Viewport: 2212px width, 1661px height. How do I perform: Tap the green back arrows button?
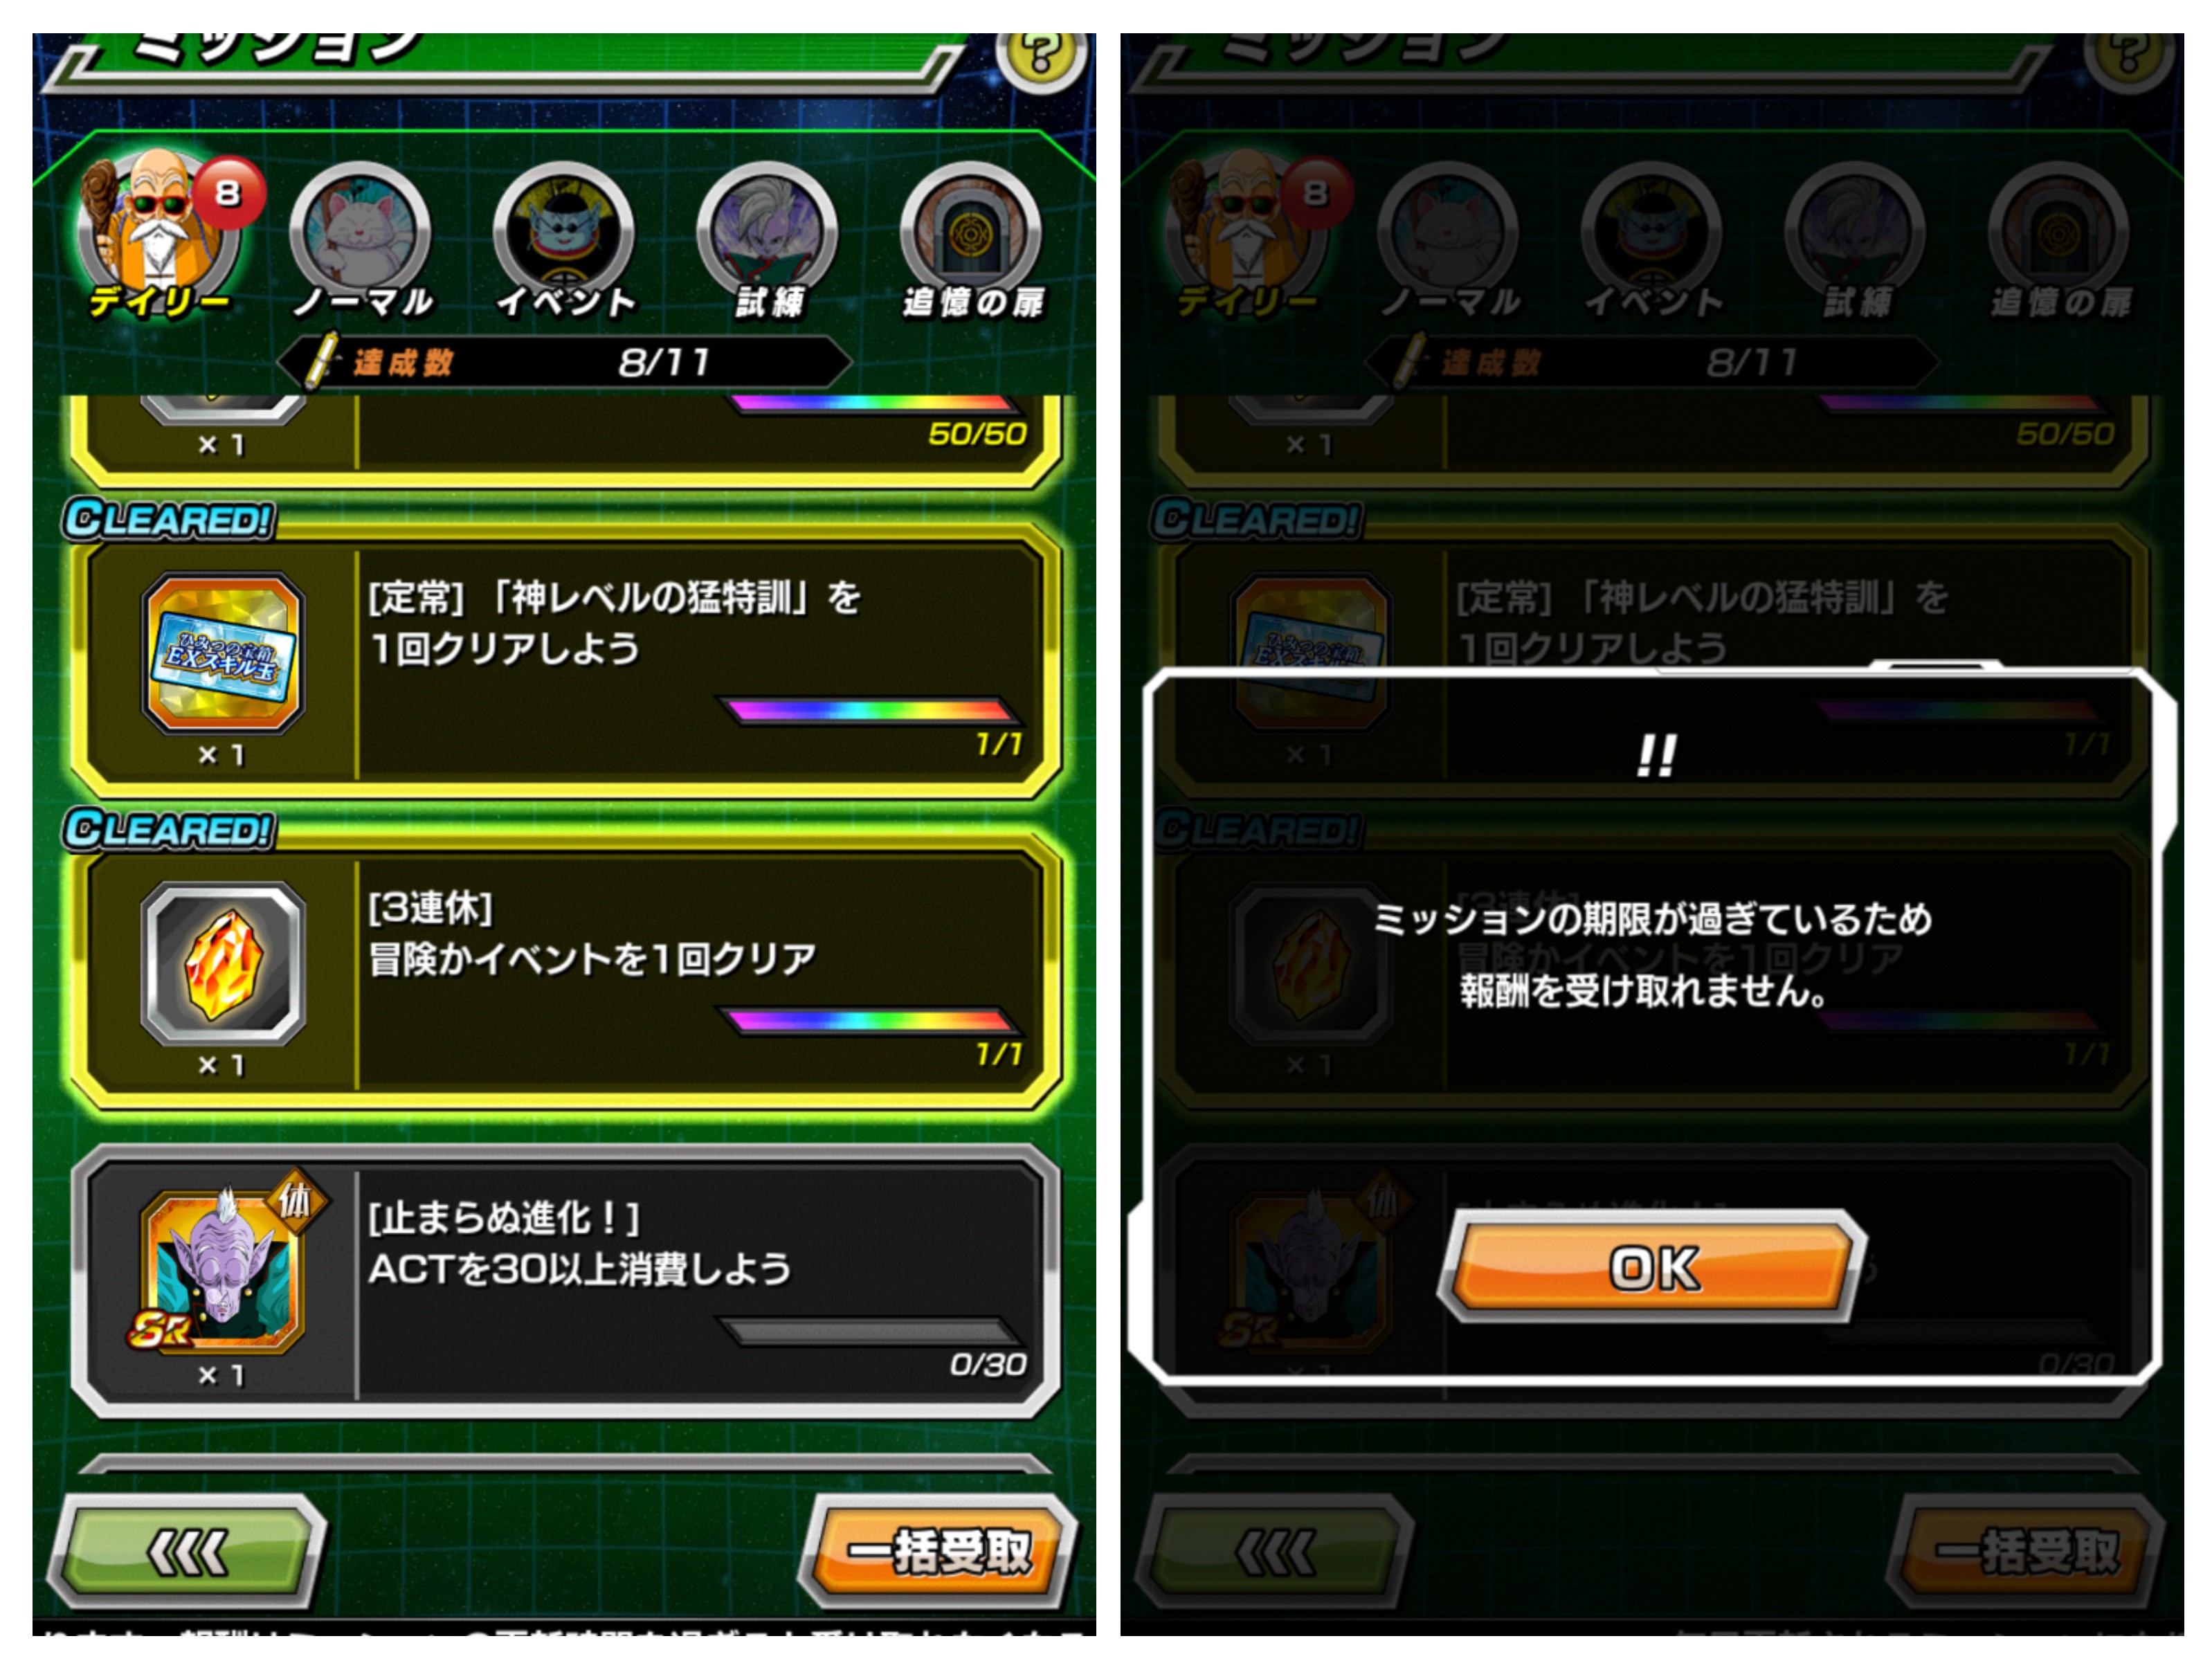tap(187, 1551)
